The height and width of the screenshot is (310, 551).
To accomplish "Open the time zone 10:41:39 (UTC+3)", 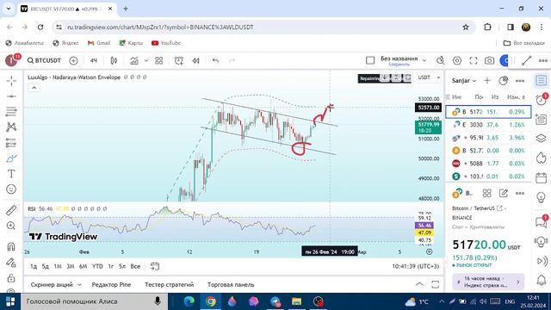I will click(x=415, y=266).
